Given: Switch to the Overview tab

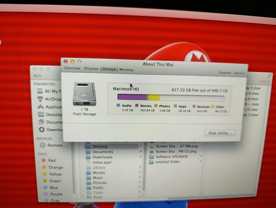Looking at the screenshot, I should click(72, 68).
